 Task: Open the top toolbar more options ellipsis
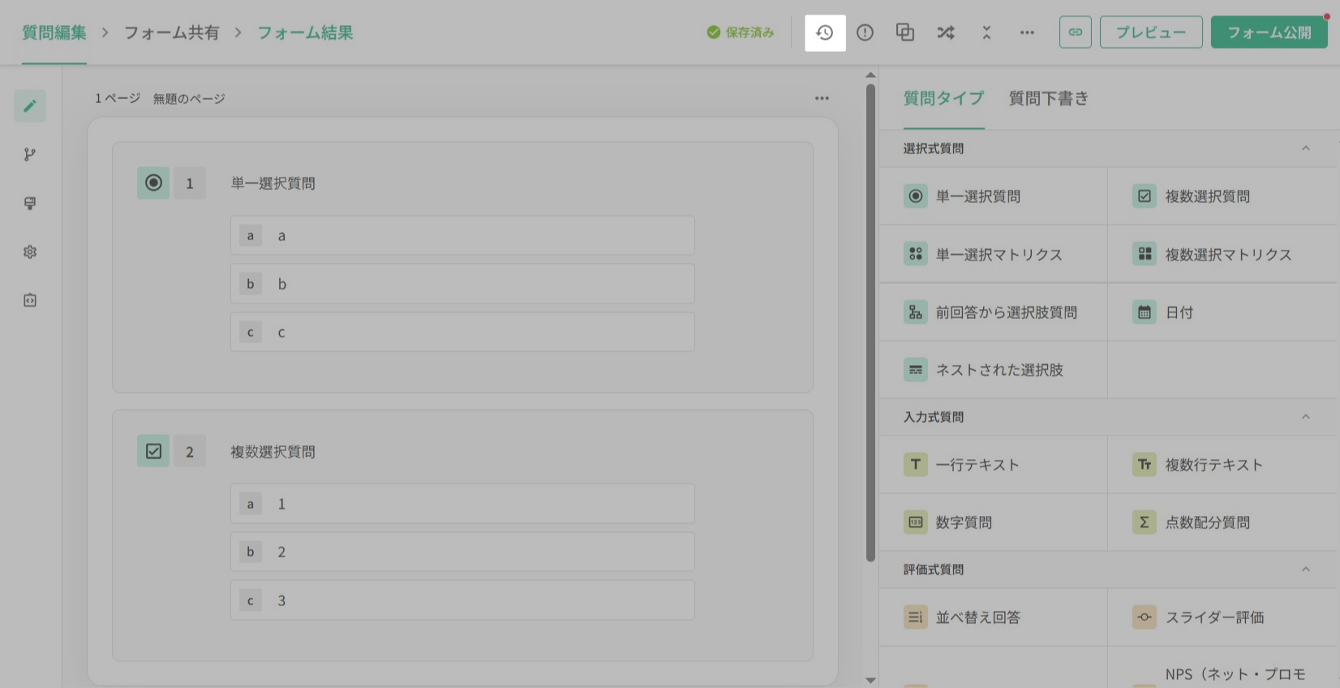(1027, 32)
